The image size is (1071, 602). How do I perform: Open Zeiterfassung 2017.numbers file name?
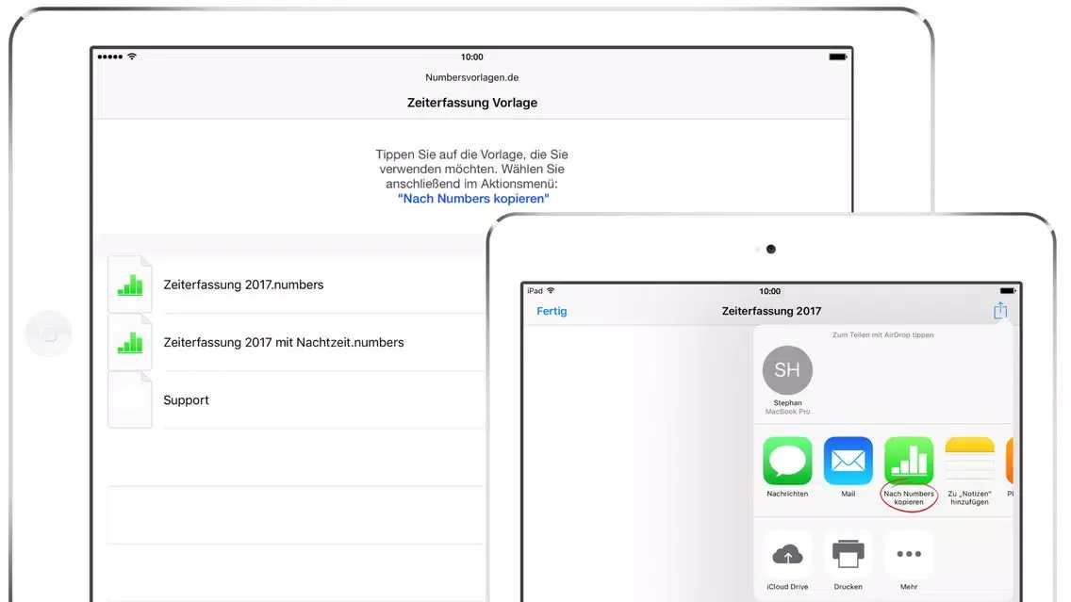pyautogui.click(x=243, y=285)
